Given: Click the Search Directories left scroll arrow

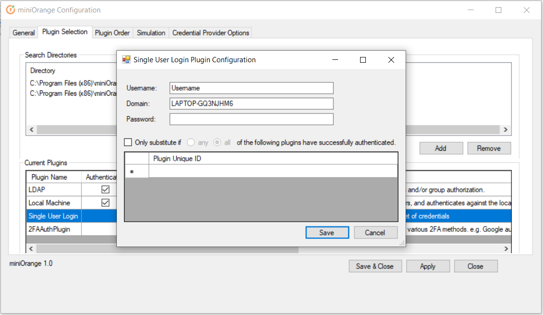Looking at the screenshot, I should (32, 129).
